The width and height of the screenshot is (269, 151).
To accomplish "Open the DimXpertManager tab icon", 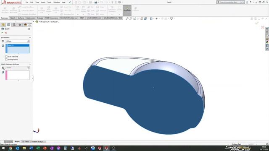I will [x=20, y=25].
